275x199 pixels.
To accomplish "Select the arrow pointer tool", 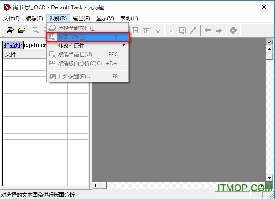I will [170, 30].
